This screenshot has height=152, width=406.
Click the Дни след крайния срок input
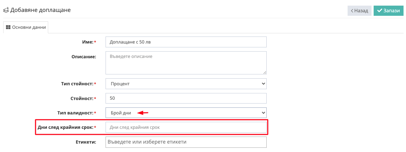pos(186,127)
